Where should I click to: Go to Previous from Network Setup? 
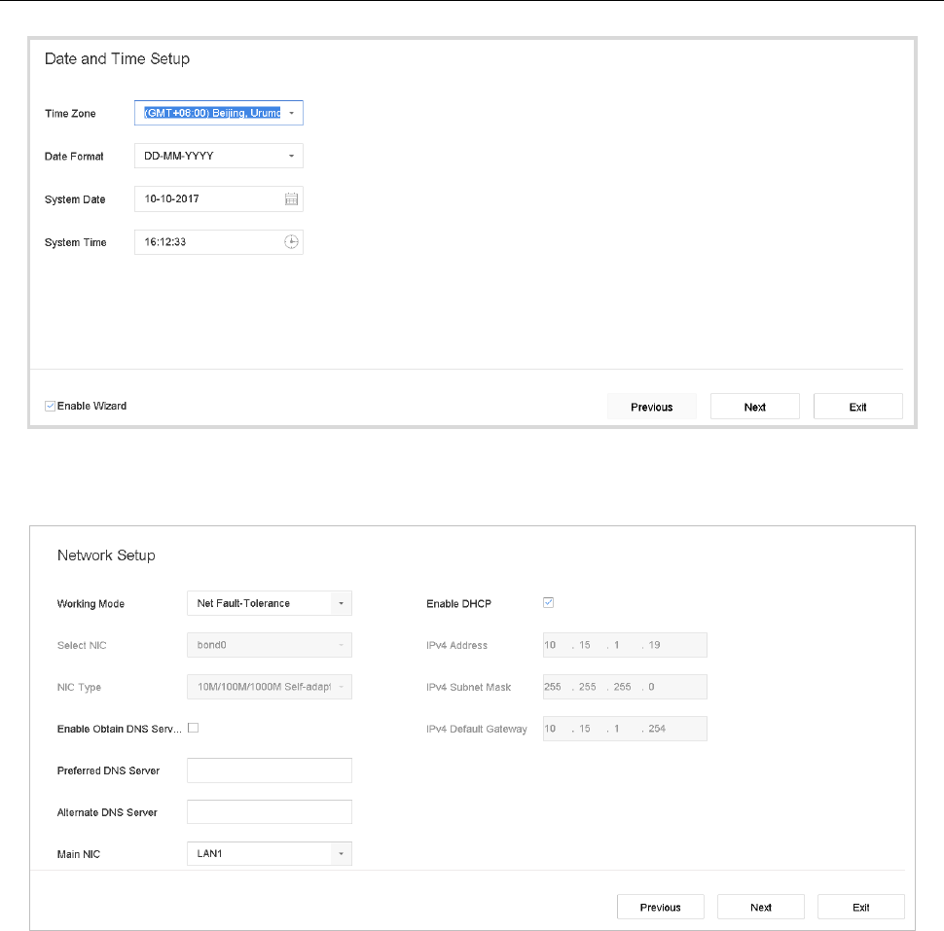point(660,907)
